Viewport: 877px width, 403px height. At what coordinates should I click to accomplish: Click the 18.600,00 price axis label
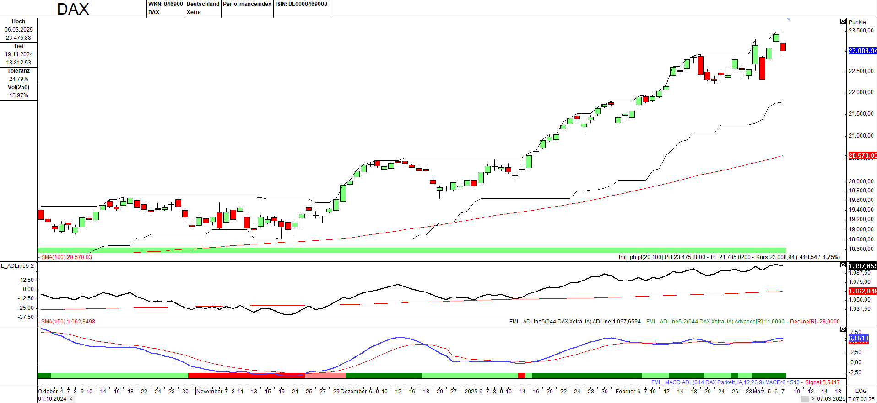[x=861, y=249]
